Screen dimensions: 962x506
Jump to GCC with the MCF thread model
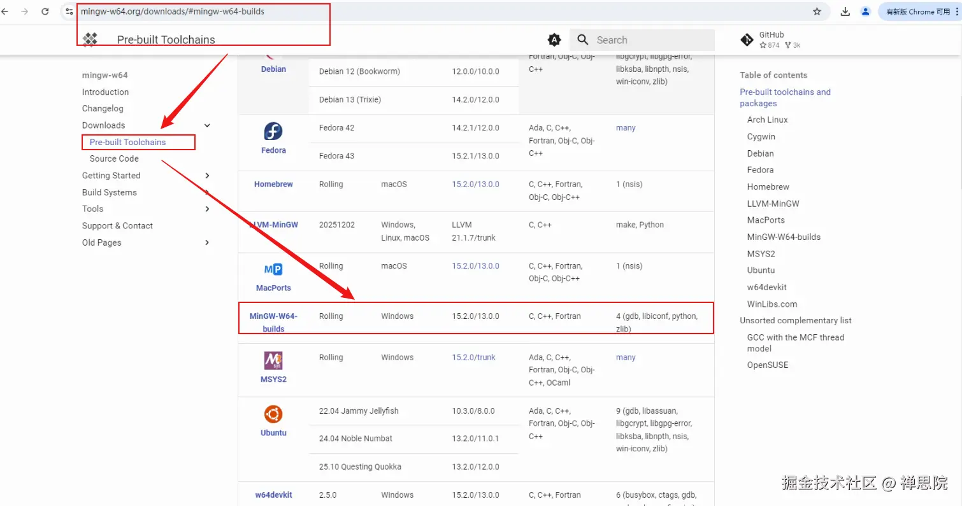(795, 342)
